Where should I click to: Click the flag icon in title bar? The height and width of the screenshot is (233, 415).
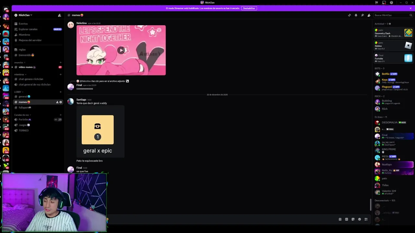pos(376,3)
